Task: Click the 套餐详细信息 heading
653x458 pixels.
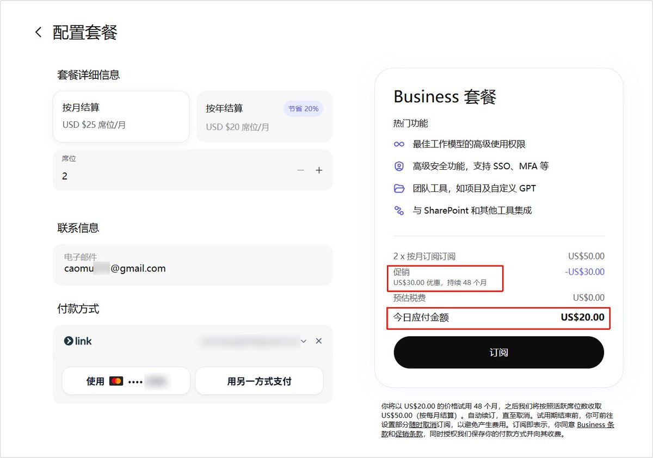Action: (x=89, y=75)
